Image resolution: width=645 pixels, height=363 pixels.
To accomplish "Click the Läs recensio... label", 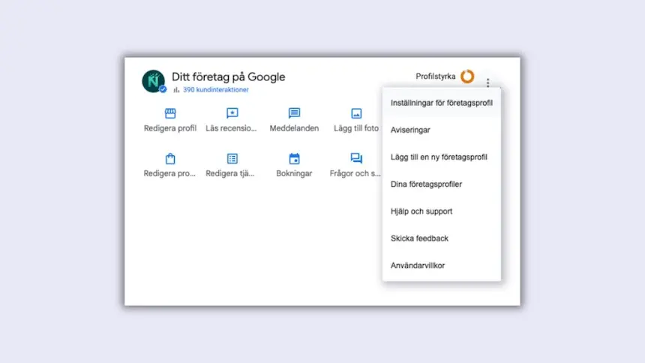I will 231,128.
